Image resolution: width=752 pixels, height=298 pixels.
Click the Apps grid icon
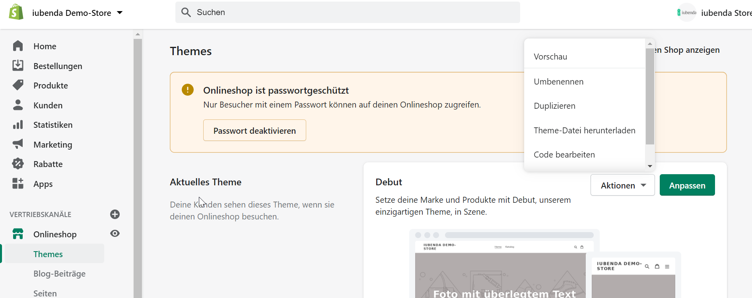18,183
